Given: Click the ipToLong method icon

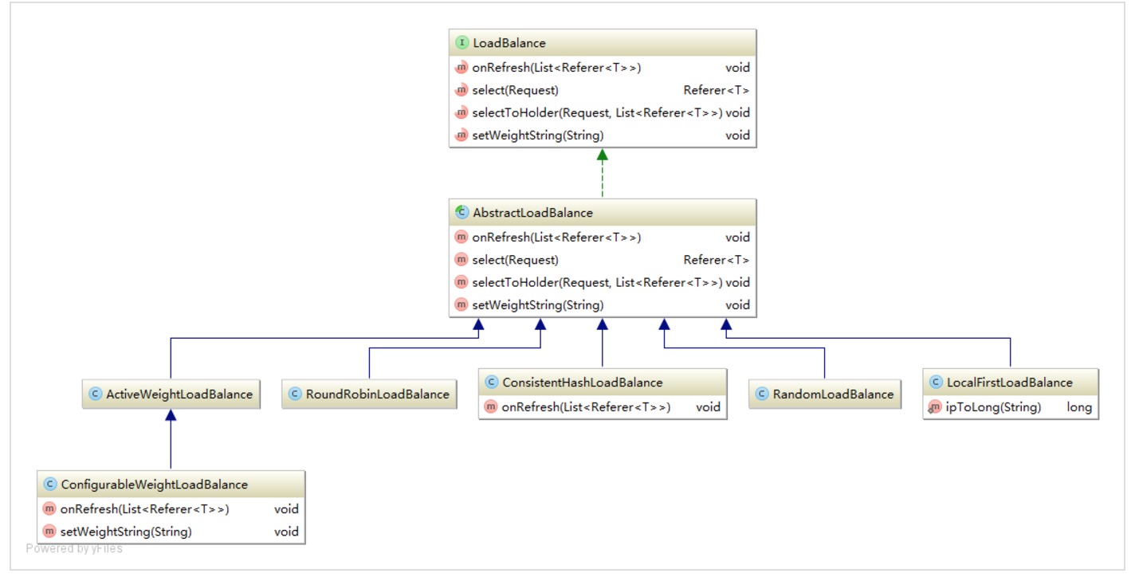Looking at the screenshot, I should (x=935, y=407).
